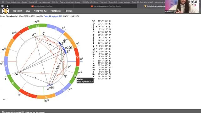Click the Sagittarius sign segment on the zodiac wheel
This screenshot has width=201, height=113.
point(28,94)
